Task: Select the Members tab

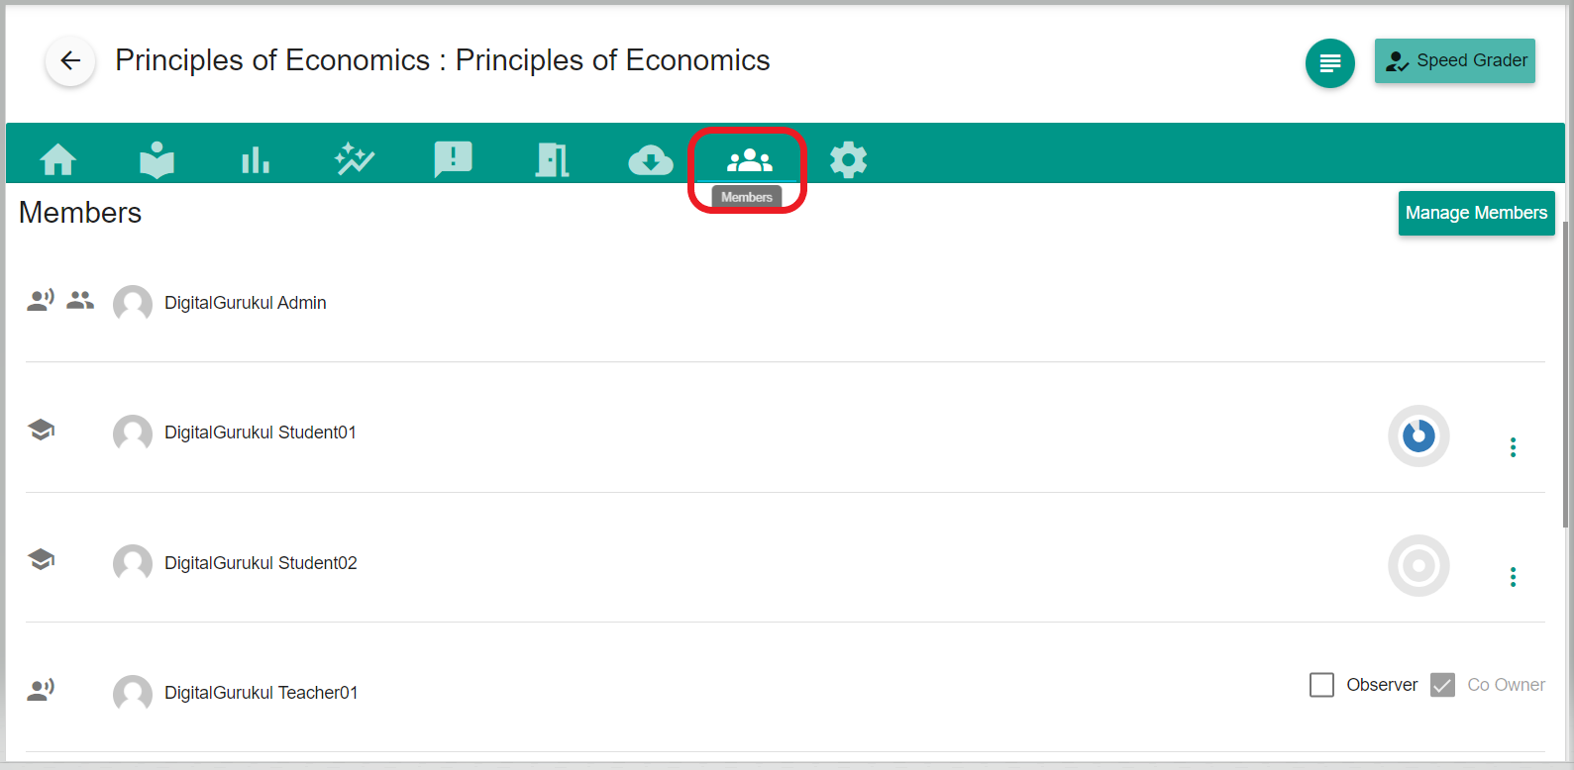Action: 749,159
